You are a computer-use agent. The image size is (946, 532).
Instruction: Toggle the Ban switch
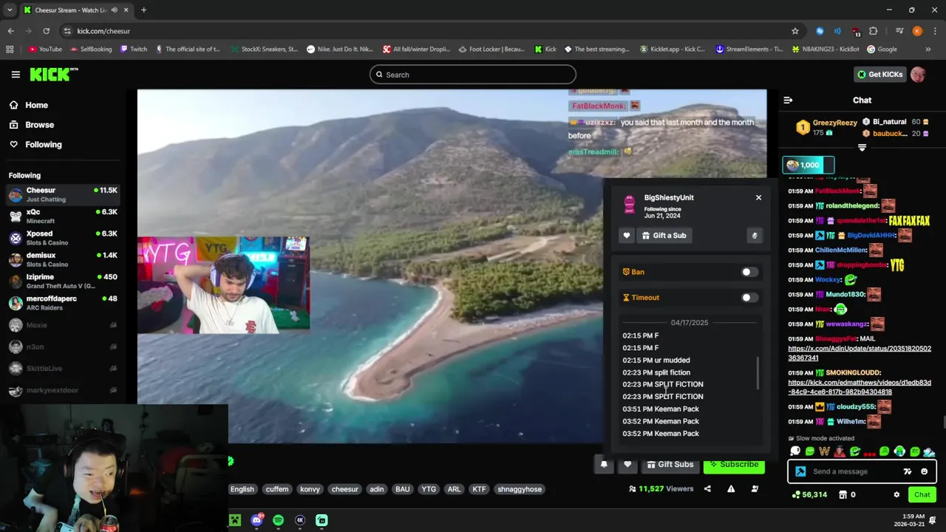tap(748, 272)
